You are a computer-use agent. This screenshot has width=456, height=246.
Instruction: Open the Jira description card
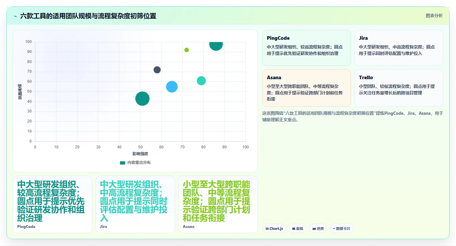[399, 48]
